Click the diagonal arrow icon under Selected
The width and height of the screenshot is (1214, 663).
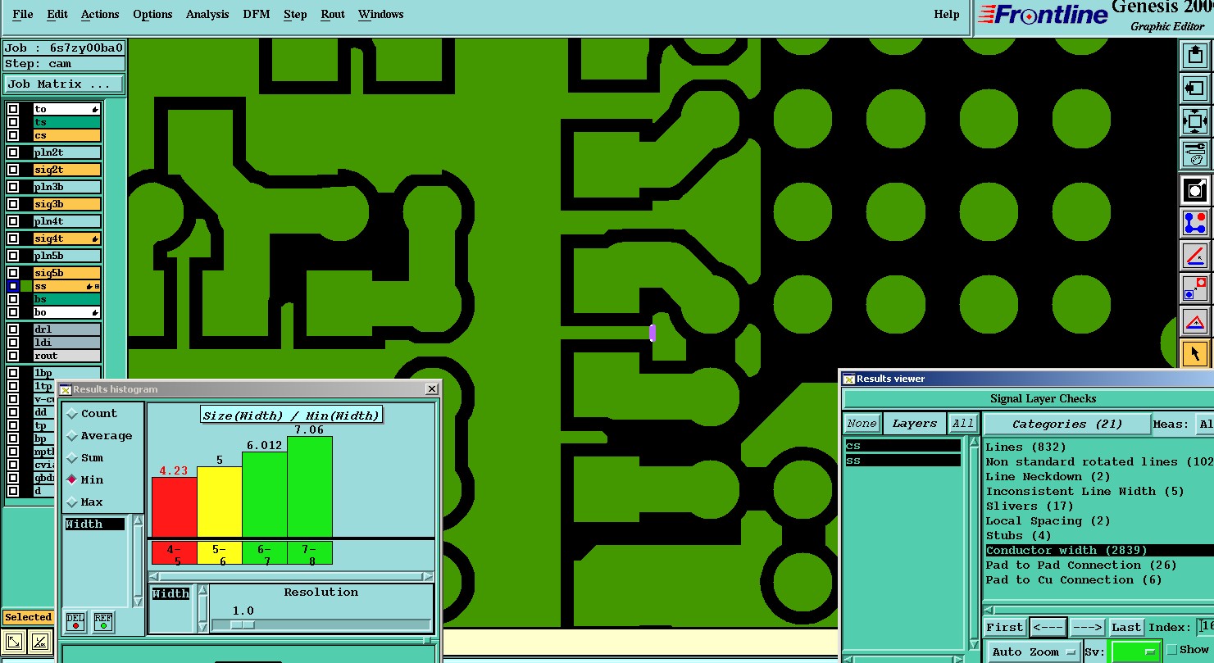pos(14,642)
